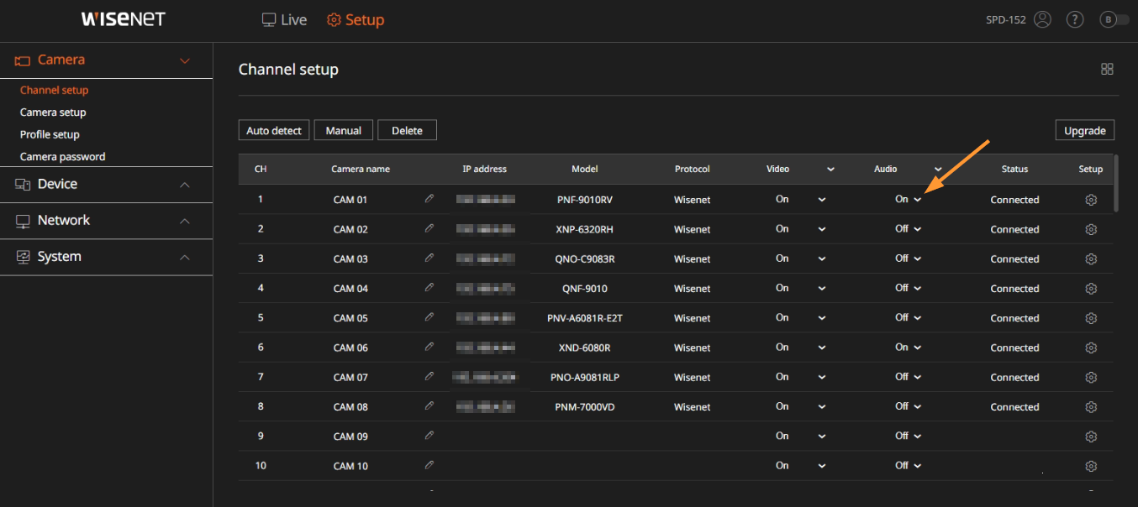This screenshot has width=1138, height=507.
Task: Click the Delete button
Action: coord(407,130)
